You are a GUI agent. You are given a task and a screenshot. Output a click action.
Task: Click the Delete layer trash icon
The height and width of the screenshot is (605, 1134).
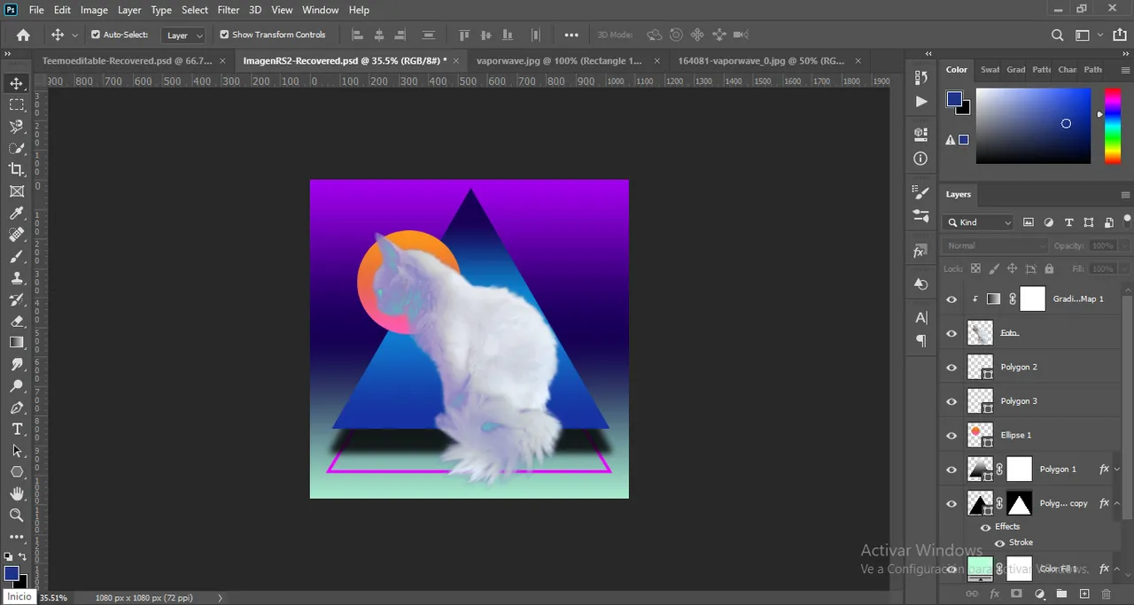[x=1106, y=593]
